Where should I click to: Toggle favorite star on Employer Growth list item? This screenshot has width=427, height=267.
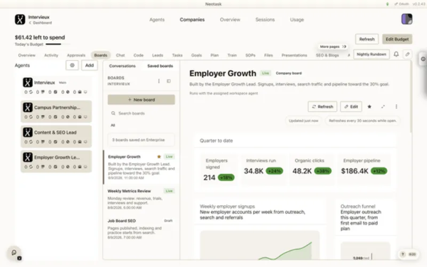click(159, 156)
